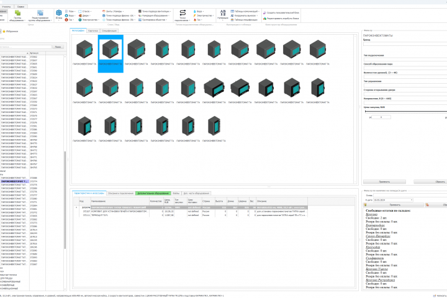Viewport: 447px width, 298px height.
Task: Open Описание и подключение tab
Action: coord(120,193)
